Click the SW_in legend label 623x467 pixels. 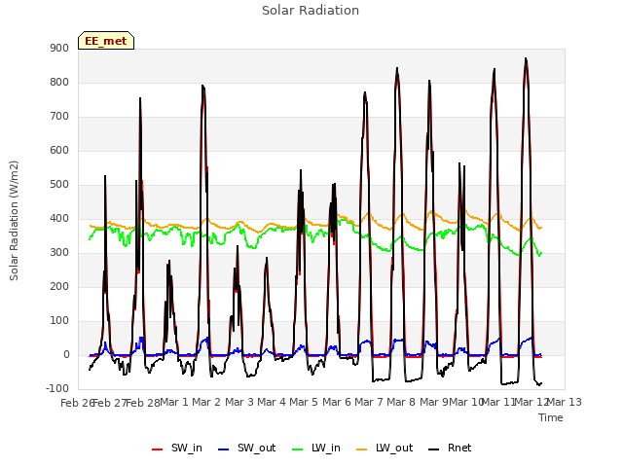187,448
